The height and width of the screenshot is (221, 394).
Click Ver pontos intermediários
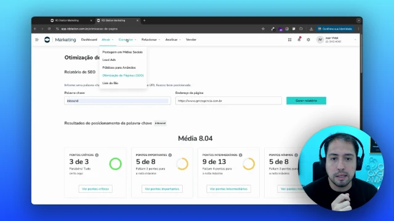(x=228, y=189)
